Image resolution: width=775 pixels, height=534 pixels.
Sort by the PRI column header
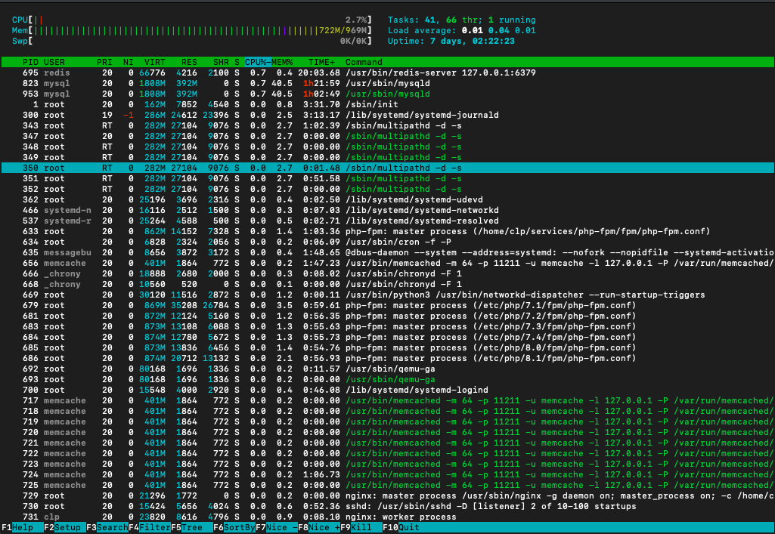pos(104,62)
